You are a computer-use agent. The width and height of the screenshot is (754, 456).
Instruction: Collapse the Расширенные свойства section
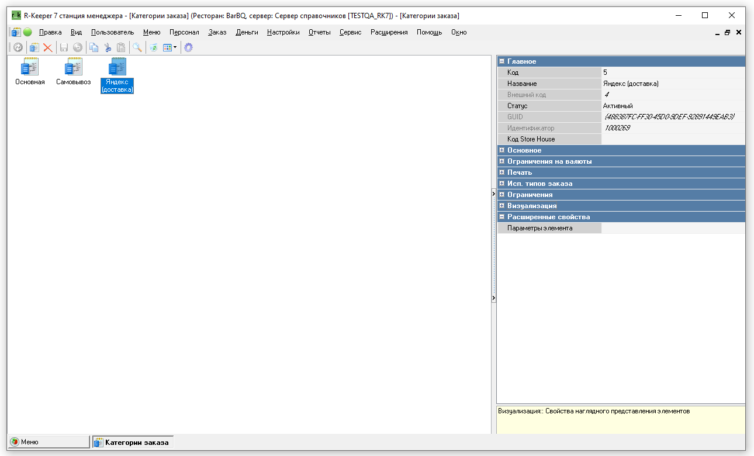click(x=501, y=217)
